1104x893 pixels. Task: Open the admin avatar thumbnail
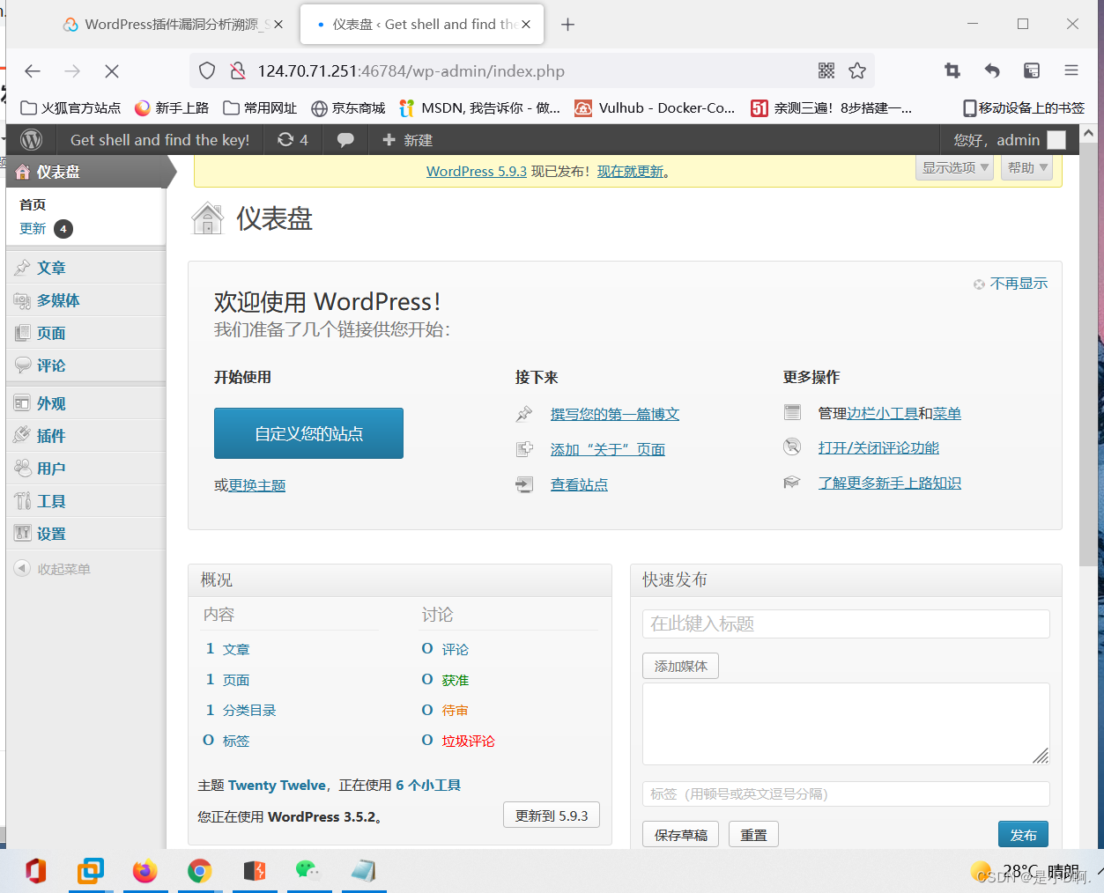click(x=1056, y=140)
